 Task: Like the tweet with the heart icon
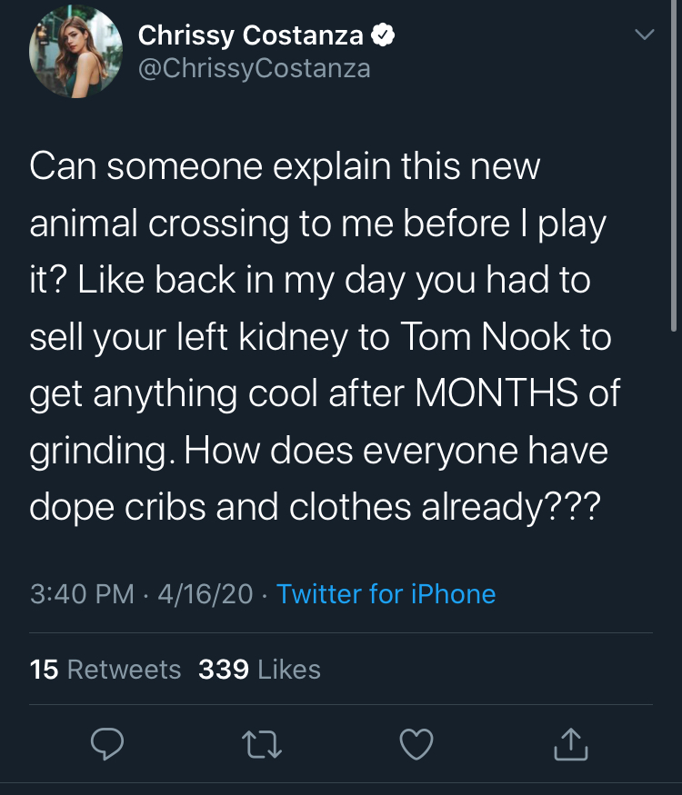click(x=416, y=745)
